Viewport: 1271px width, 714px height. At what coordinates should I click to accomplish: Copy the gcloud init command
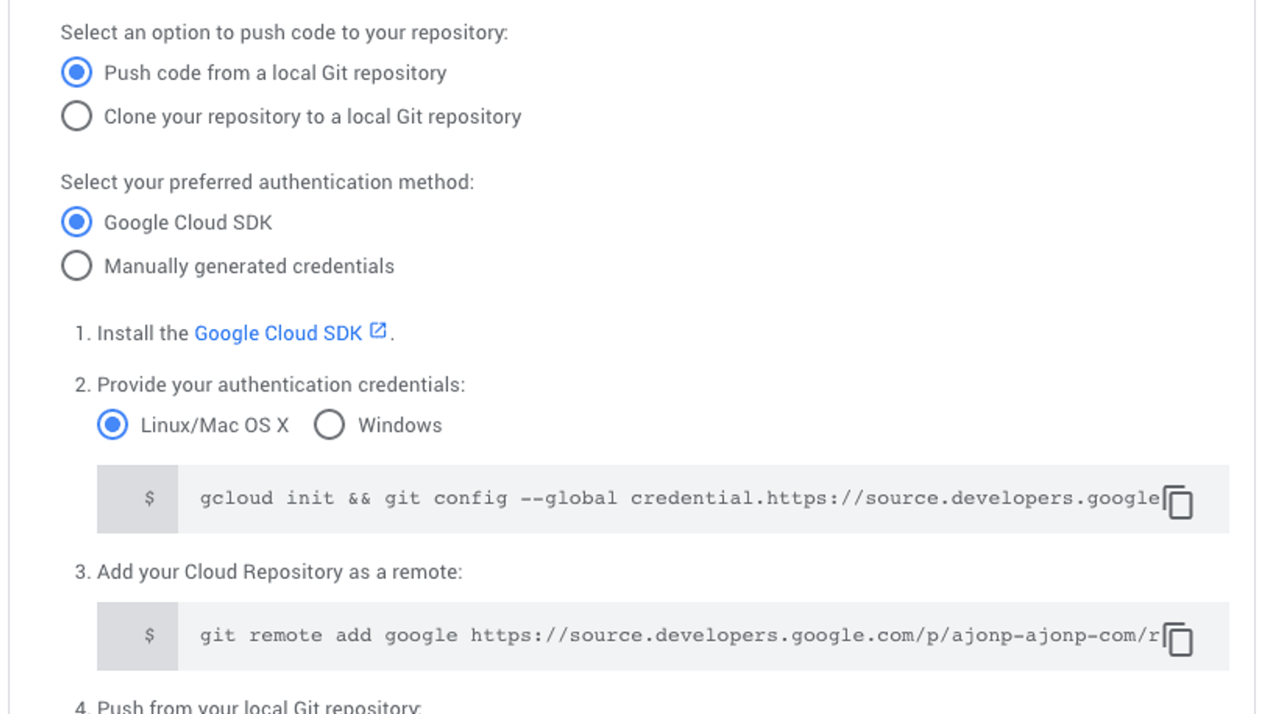[x=1178, y=502]
